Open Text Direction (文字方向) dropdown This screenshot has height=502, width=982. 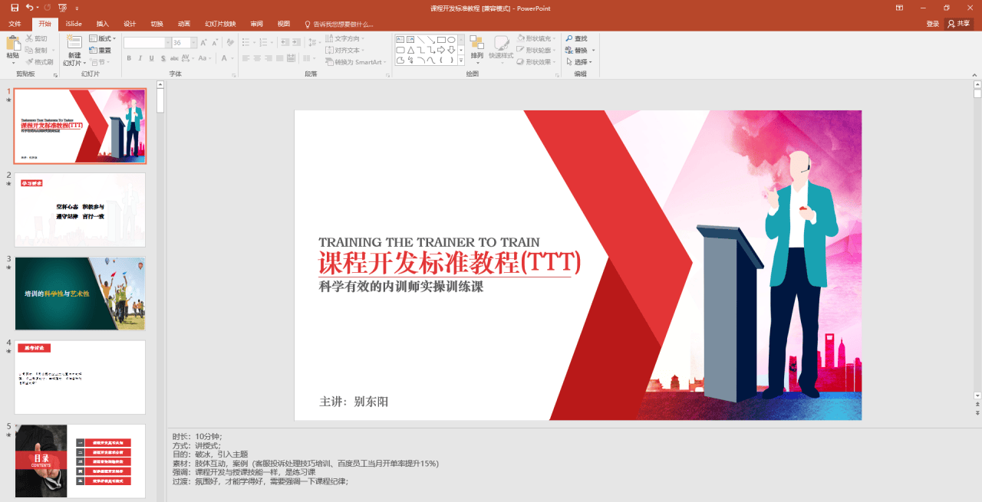point(346,38)
